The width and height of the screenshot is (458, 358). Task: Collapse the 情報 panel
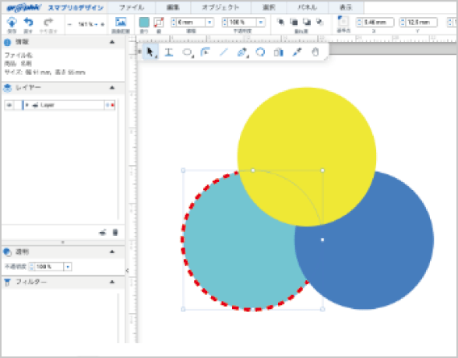tap(112, 42)
